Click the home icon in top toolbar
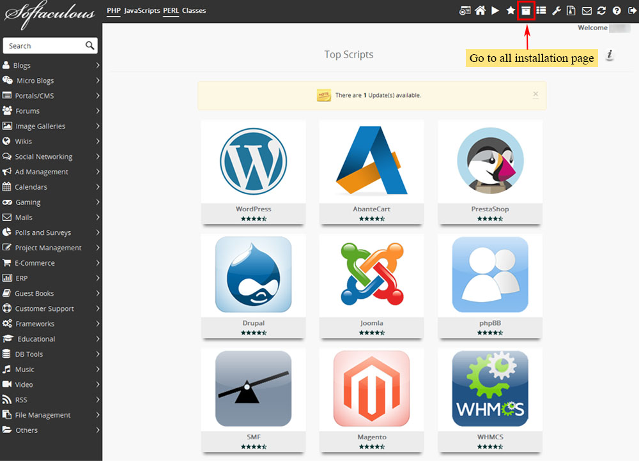The image size is (639, 461). (480, 11)
